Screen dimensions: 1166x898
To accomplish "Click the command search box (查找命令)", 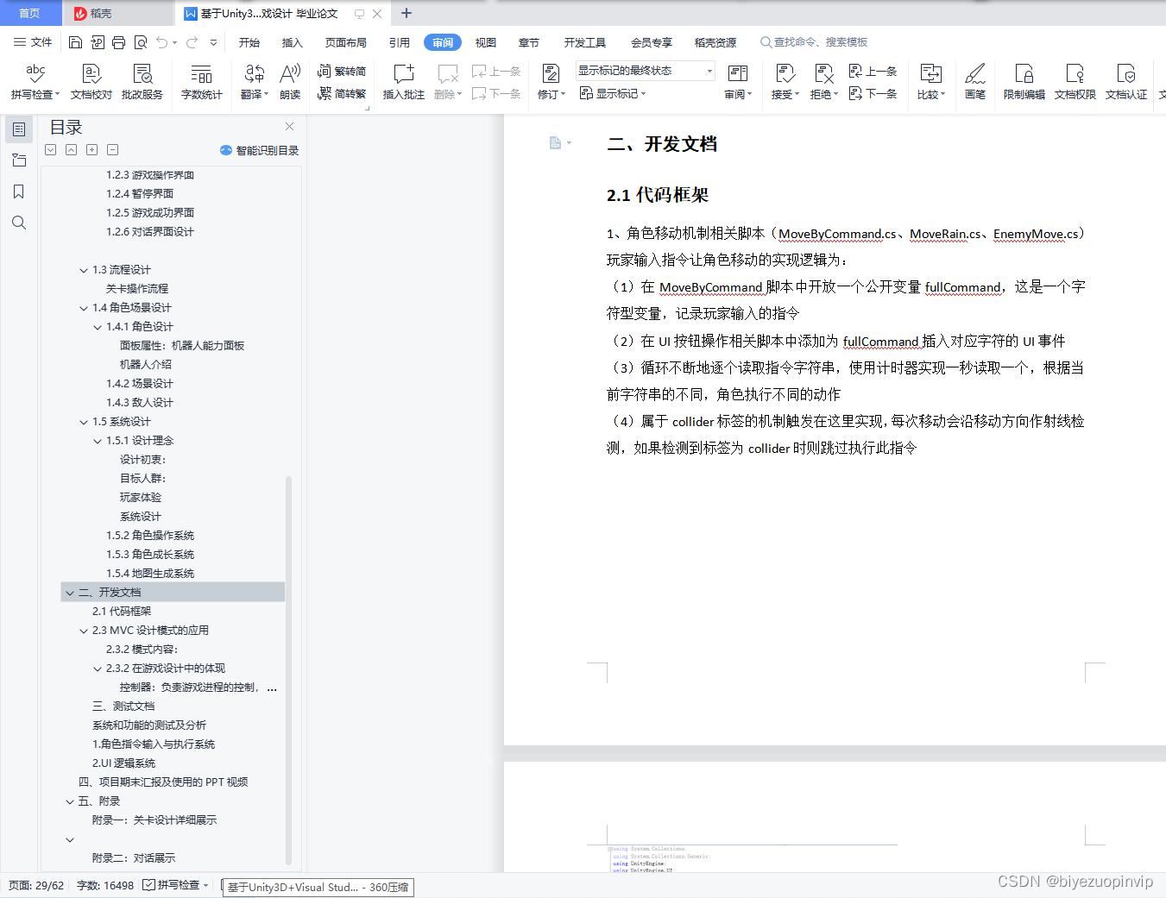I will pyautogui.click(x=814, y=42).
